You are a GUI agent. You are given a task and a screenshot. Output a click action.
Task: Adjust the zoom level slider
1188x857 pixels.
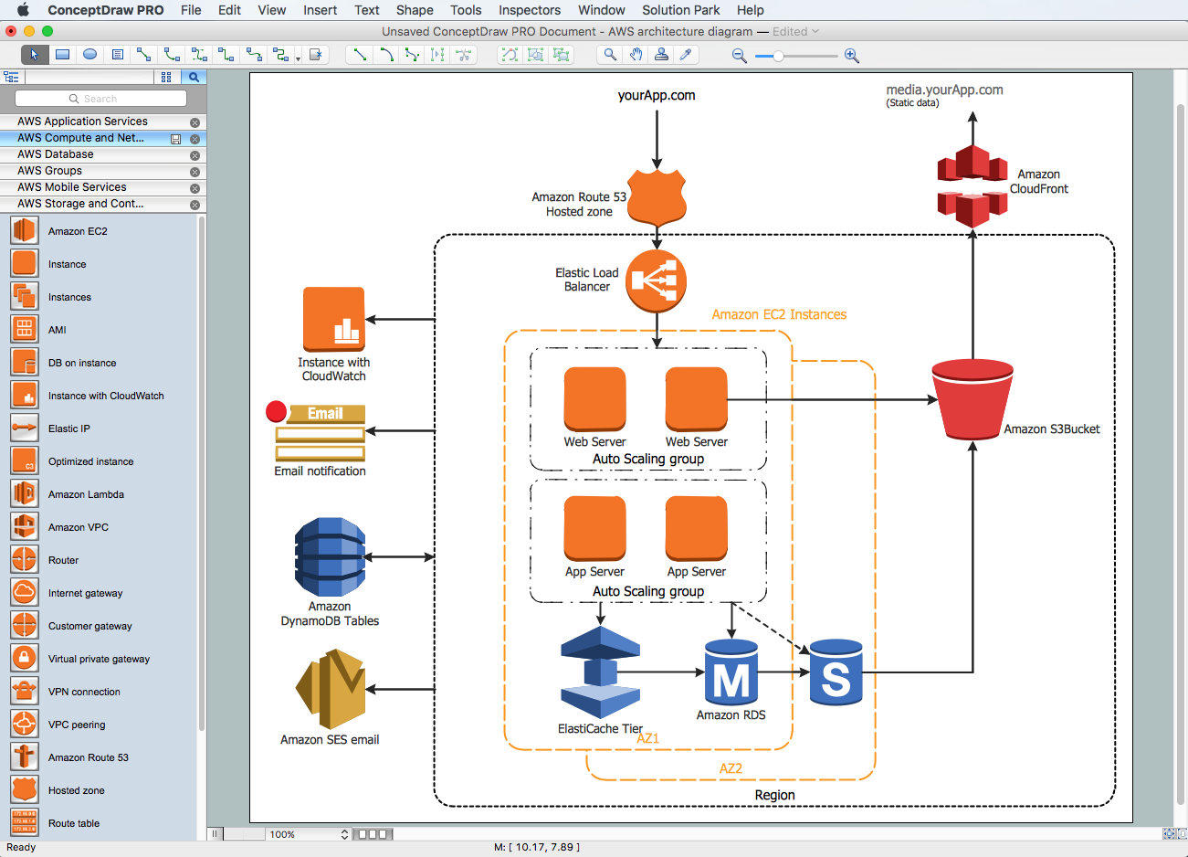[x=779, y=56]
